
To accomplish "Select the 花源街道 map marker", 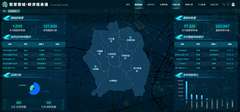I will [x=130, y=37].
